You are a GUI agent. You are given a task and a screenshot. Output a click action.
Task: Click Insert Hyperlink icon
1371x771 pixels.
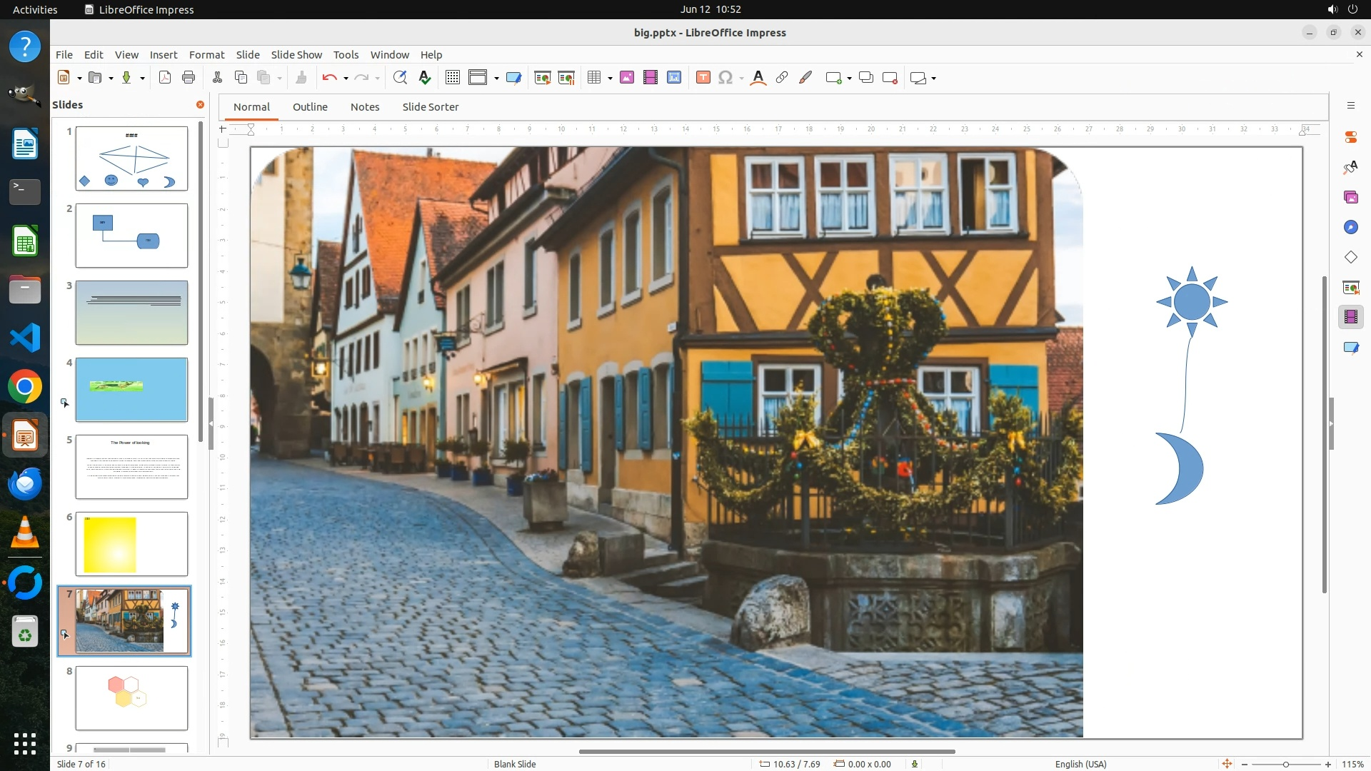pyautogui.click(x=782, y=78)
